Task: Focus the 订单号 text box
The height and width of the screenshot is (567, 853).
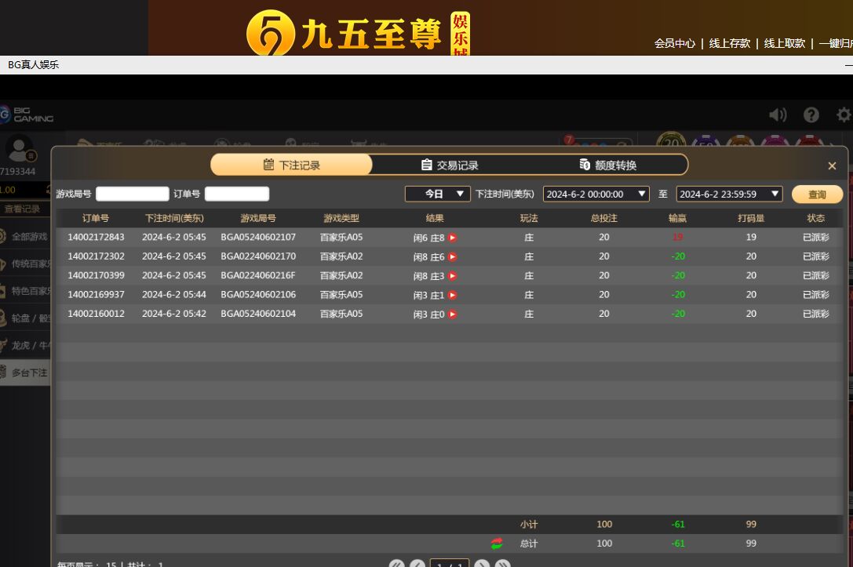Action: coord(236,194)
